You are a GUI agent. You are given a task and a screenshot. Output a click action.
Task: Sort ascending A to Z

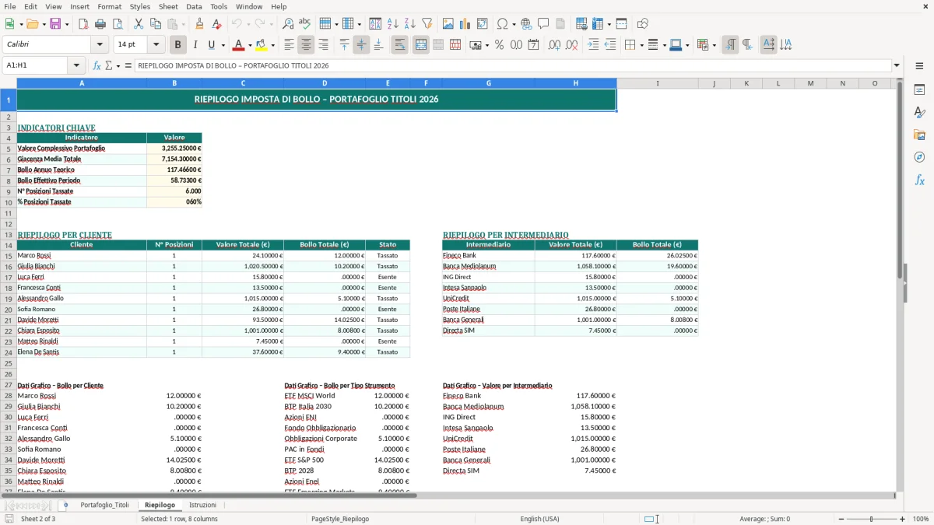393,24
